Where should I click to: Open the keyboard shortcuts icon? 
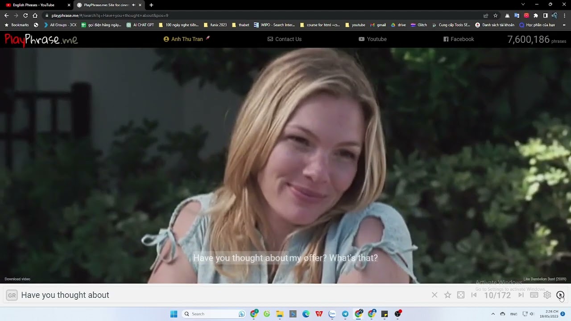534,295
